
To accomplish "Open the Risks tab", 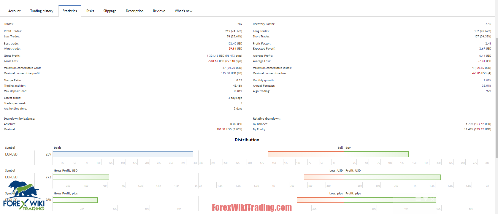I will (90, 11).
